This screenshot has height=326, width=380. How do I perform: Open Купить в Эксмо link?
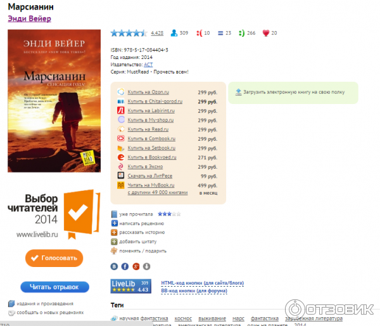[x=145, y=167]
